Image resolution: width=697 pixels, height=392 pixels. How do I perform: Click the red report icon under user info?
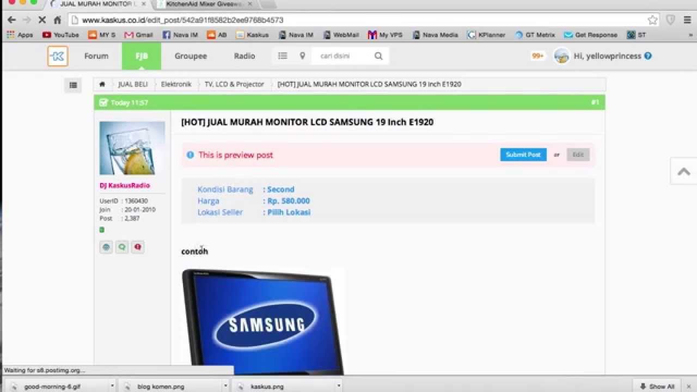(138, 247)
